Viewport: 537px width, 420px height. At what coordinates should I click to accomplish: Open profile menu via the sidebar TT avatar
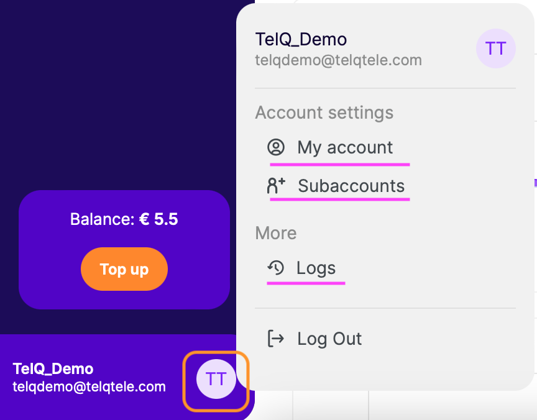click(216, 378)
